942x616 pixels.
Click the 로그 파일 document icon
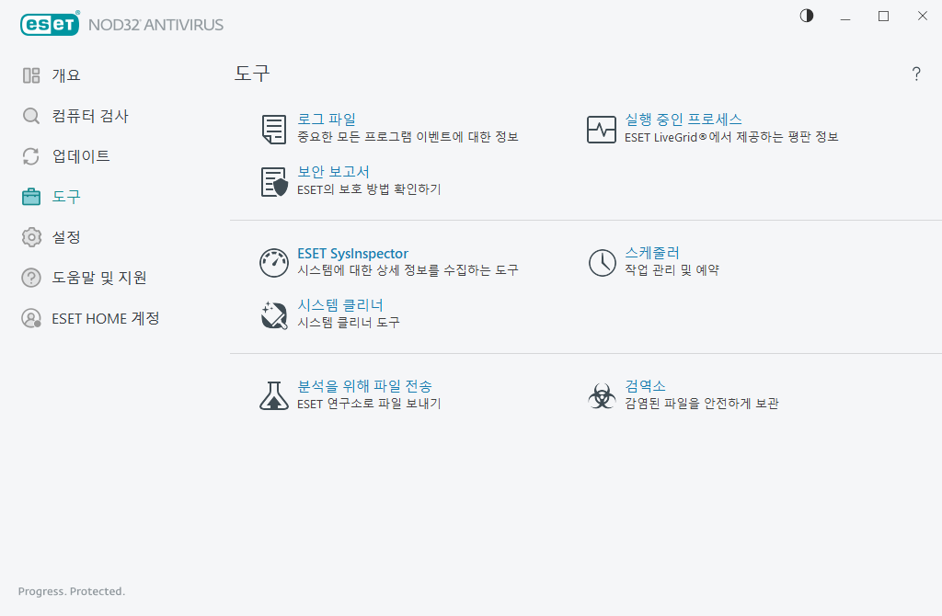coord(274,129)
